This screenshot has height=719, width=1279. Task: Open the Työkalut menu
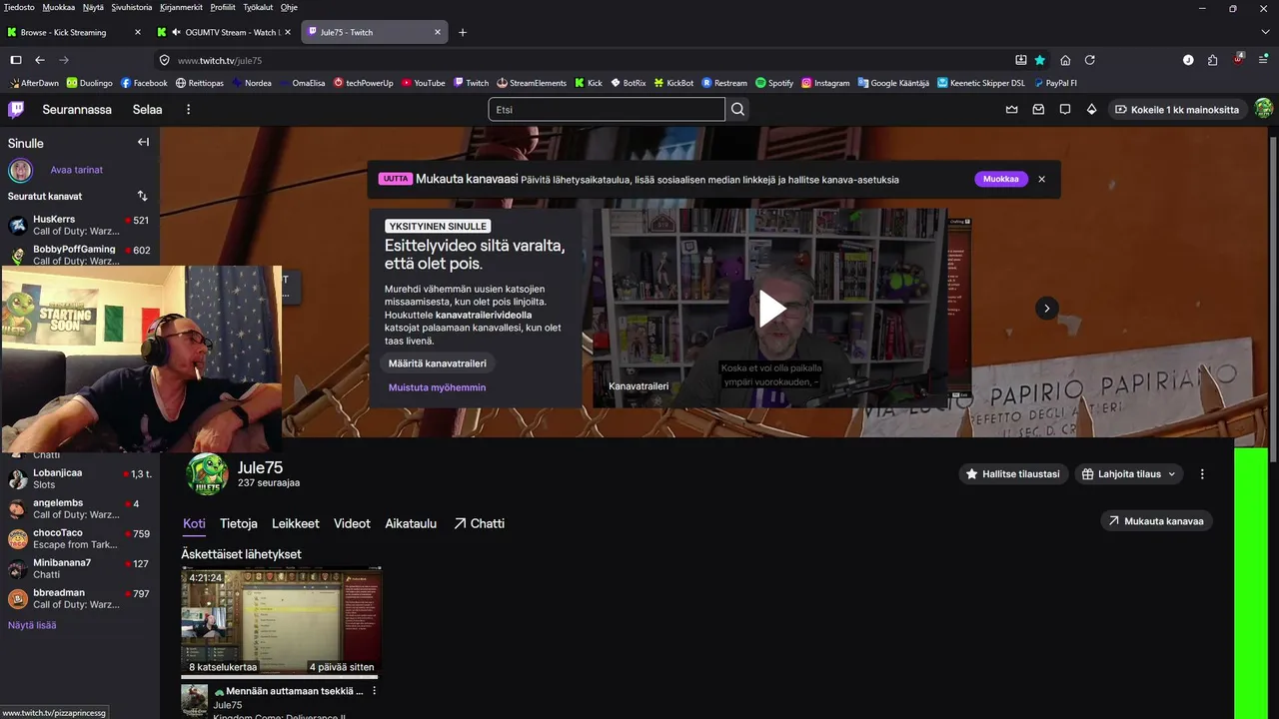coord(258,7)
